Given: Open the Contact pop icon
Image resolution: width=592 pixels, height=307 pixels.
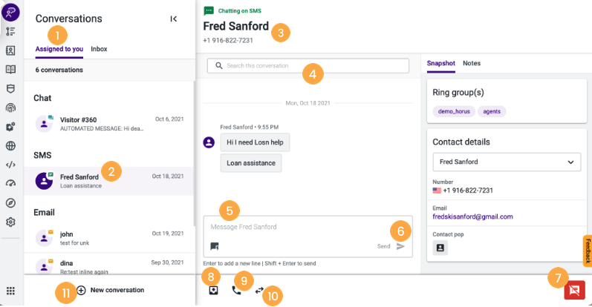Looking at the screenshot, I should [x=440, y=248].
